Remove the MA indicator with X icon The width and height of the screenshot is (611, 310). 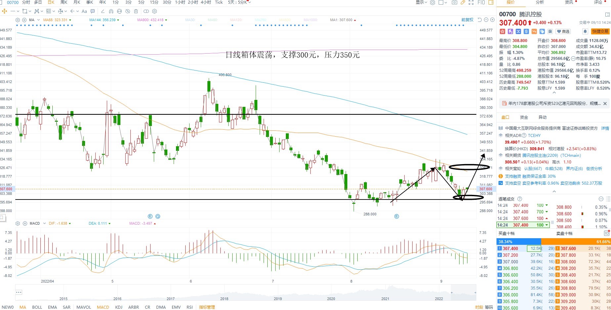pyautogui.click(x=24, y=20)
